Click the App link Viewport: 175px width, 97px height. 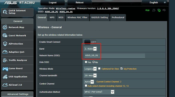pyautogui.click(x=147, y=10)
